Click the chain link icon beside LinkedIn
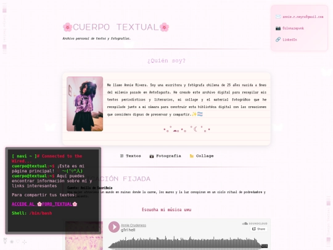This screenshot has height=250, width=333. tap(278, 40)
